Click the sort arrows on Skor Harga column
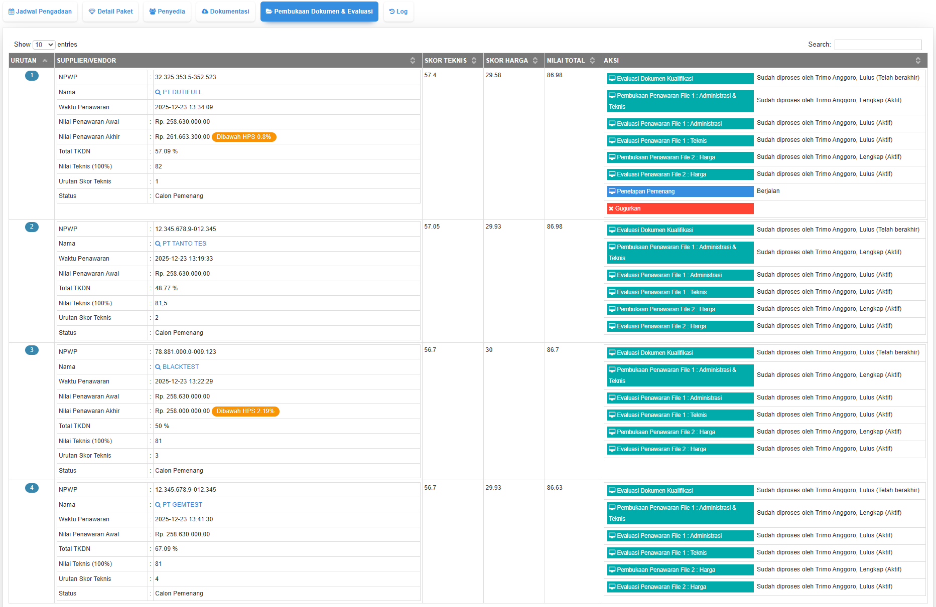This screenshot has height=607, width=936. (x=535, y=61)
